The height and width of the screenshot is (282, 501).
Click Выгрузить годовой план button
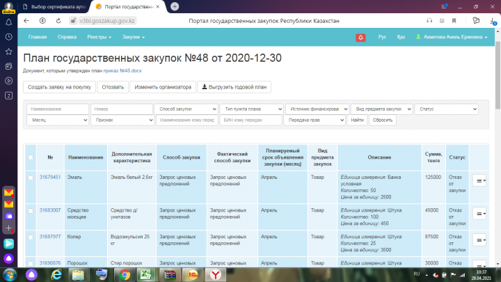point(234,87)
